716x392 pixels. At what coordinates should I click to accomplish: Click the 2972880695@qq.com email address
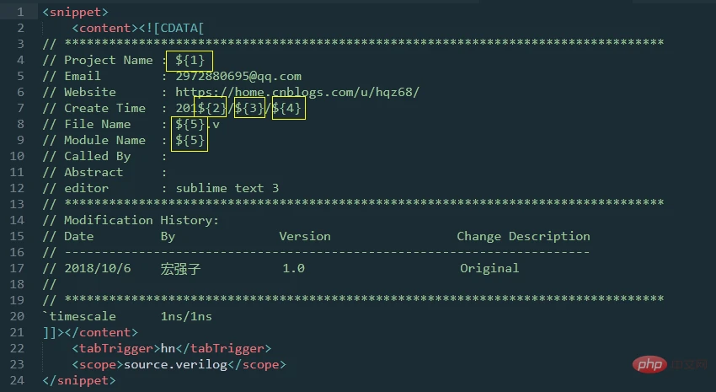tap(238, 76)
